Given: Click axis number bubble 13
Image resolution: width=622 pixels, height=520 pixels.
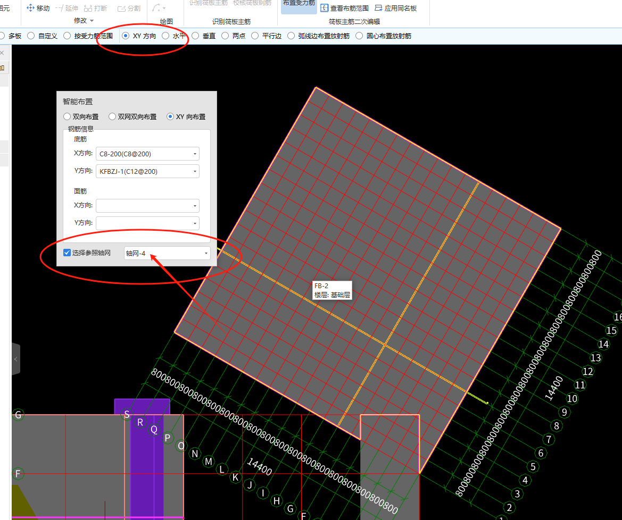Looking at the screenshot, I should point(595,358).
